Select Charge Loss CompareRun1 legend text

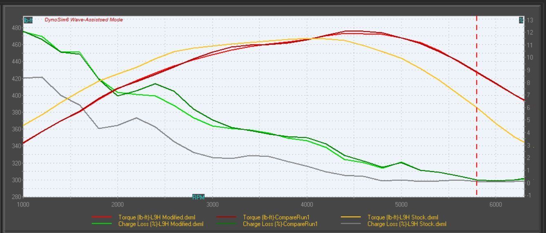pos(280,224)
